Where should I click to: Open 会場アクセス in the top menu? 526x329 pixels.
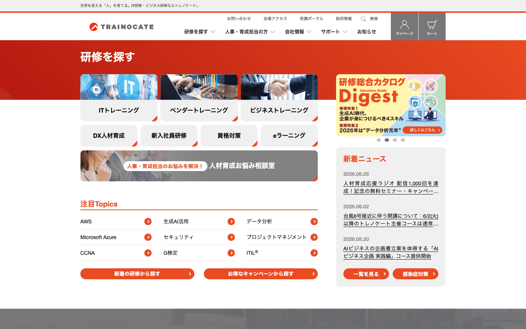(275, 19)
